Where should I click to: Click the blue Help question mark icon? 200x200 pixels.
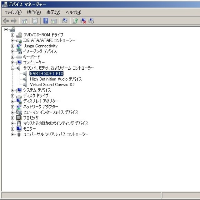tap(46, 21)
